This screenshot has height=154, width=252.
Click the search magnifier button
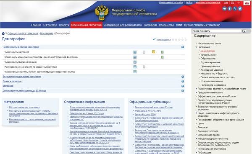(244, 31)
